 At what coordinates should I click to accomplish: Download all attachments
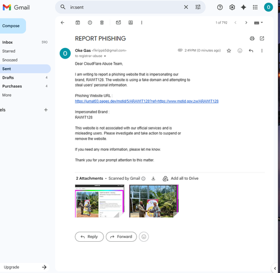[153, 179]
